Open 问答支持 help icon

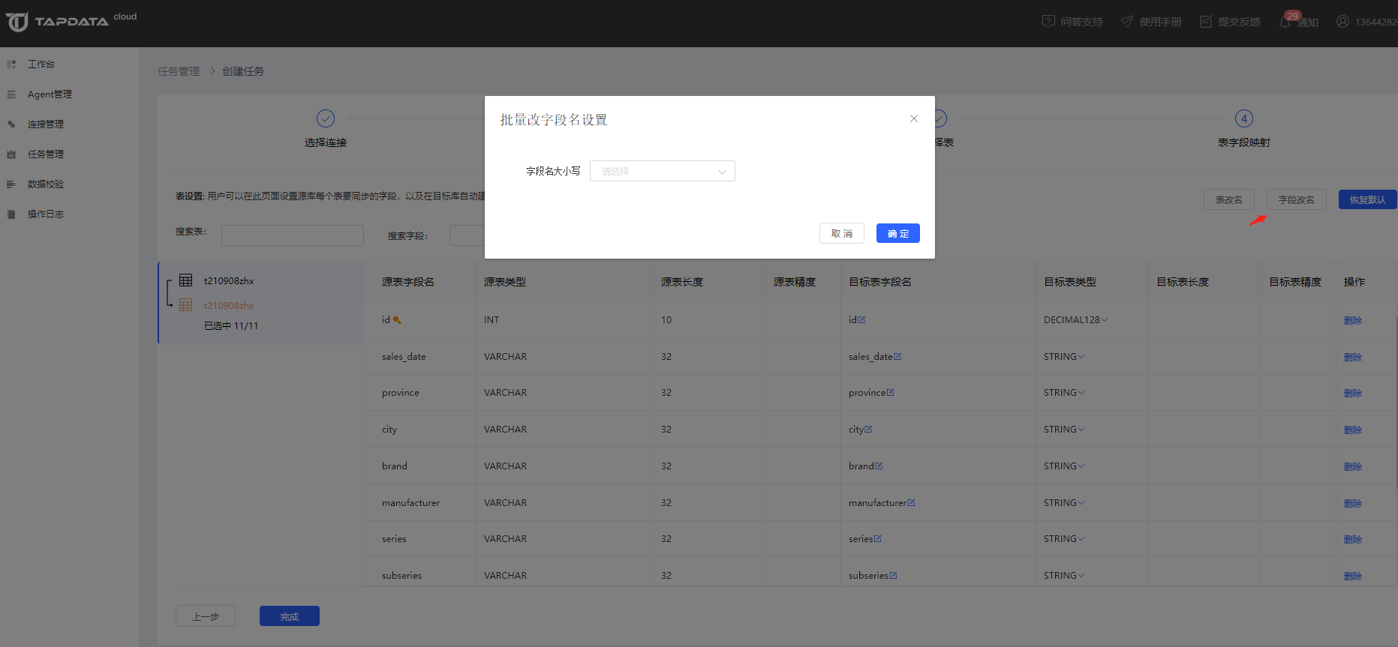[x=1048, y=22]
